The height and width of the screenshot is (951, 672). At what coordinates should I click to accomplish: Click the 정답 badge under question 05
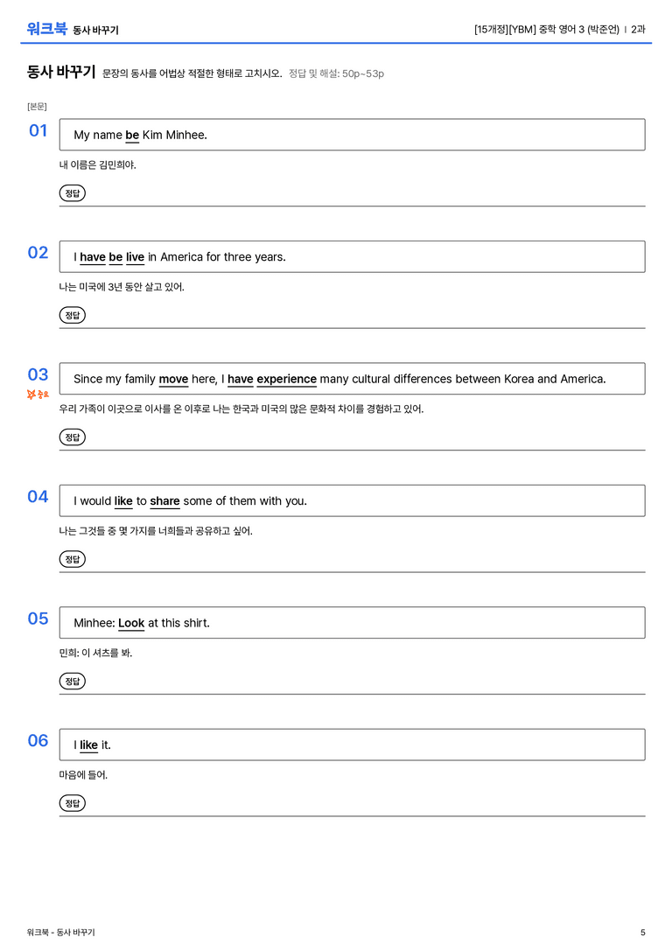click(72, 681)
